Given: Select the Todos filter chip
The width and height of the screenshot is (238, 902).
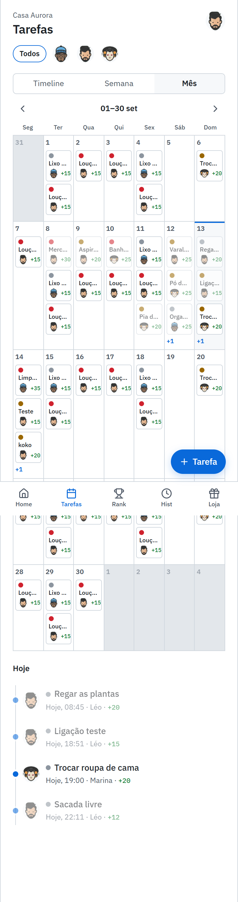Looking at the screenshot, I should [30, 54].
